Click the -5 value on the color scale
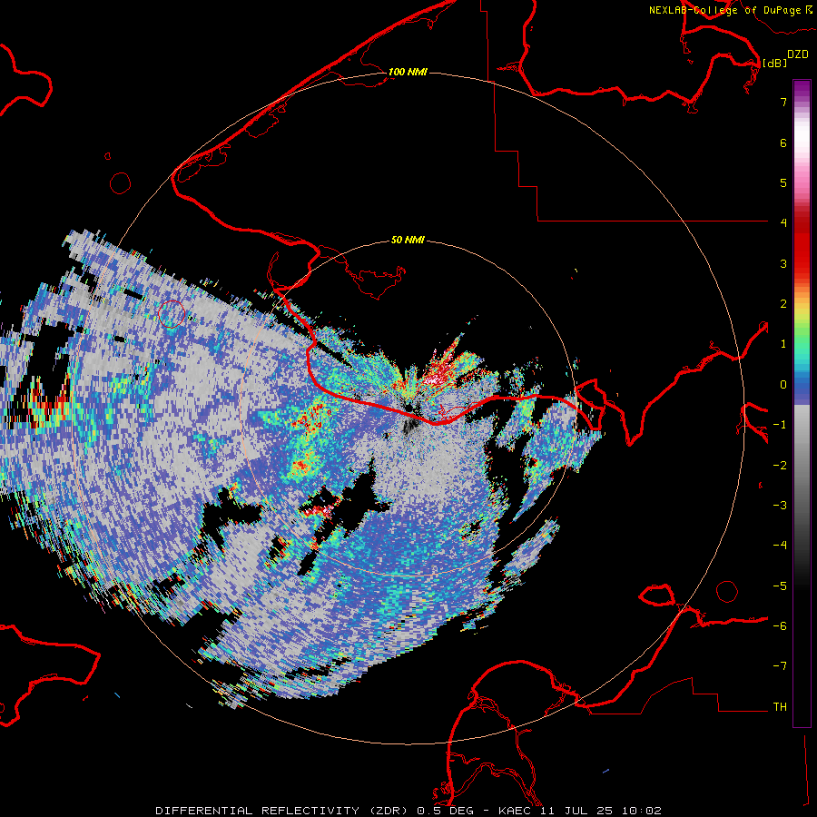Viewport: 817px width, 817px height. click(x=780, y=586)
